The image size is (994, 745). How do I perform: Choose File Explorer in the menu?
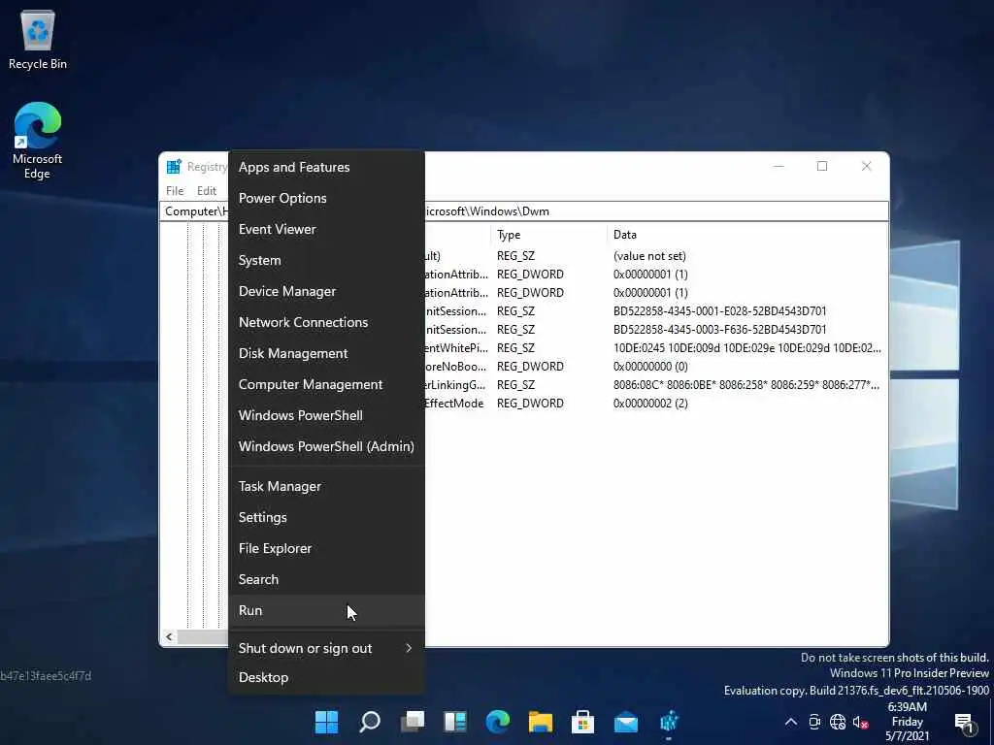click(x=326, y=549)
